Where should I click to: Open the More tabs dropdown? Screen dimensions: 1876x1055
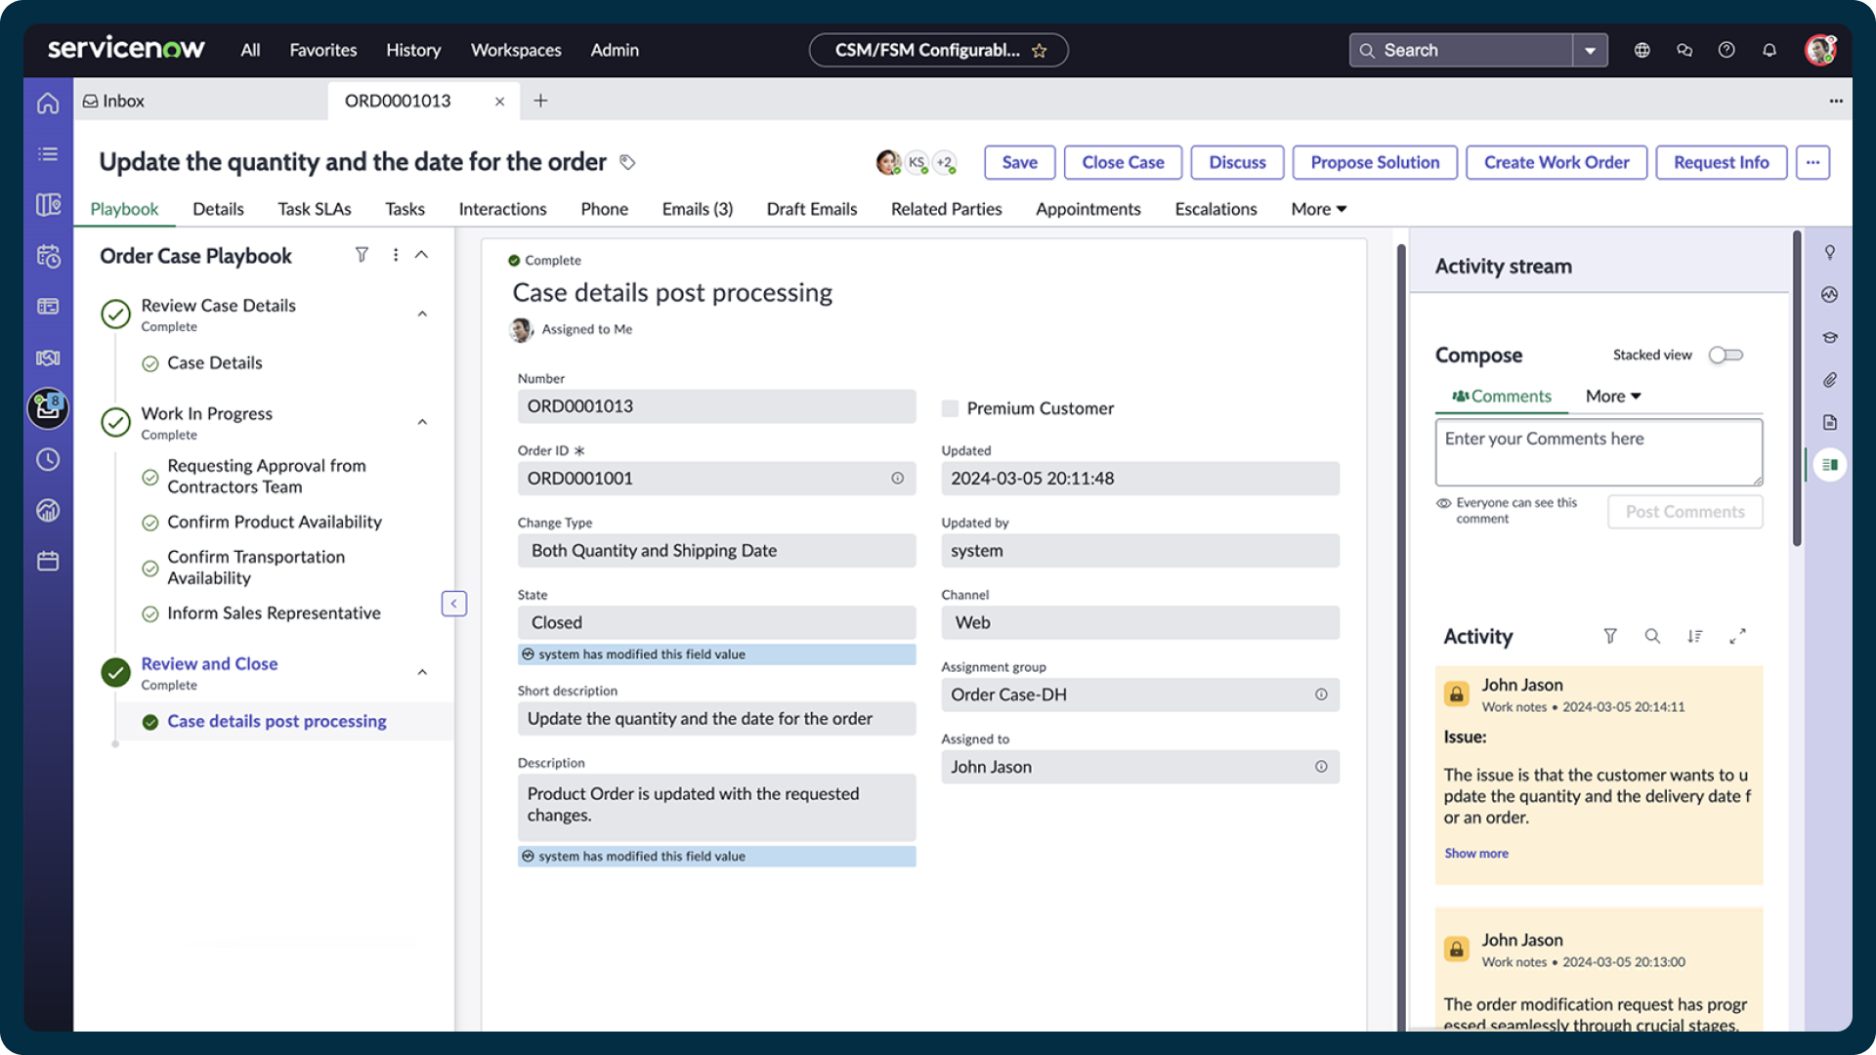pos(1318,209)
